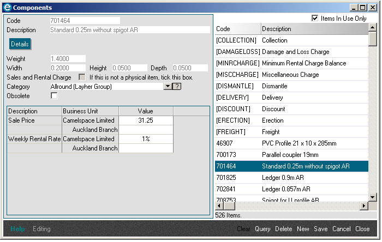This screenshot has width=382, height=242.
Task: Tick the Sales and Rental Charge box
Action: coord(82,77)
